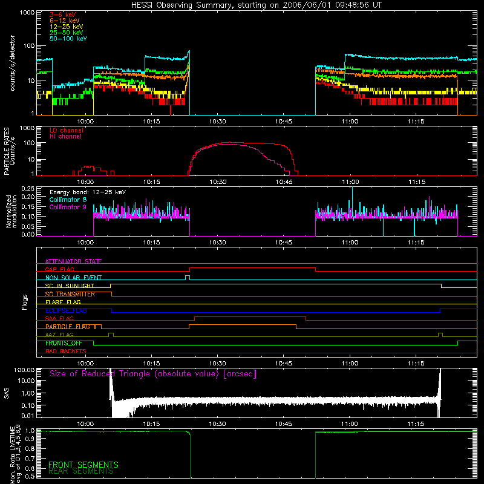This screenshot has width=484, height=484.
Task: Select the 50-100 keV legend label
Action: click(x=68, y=39)
